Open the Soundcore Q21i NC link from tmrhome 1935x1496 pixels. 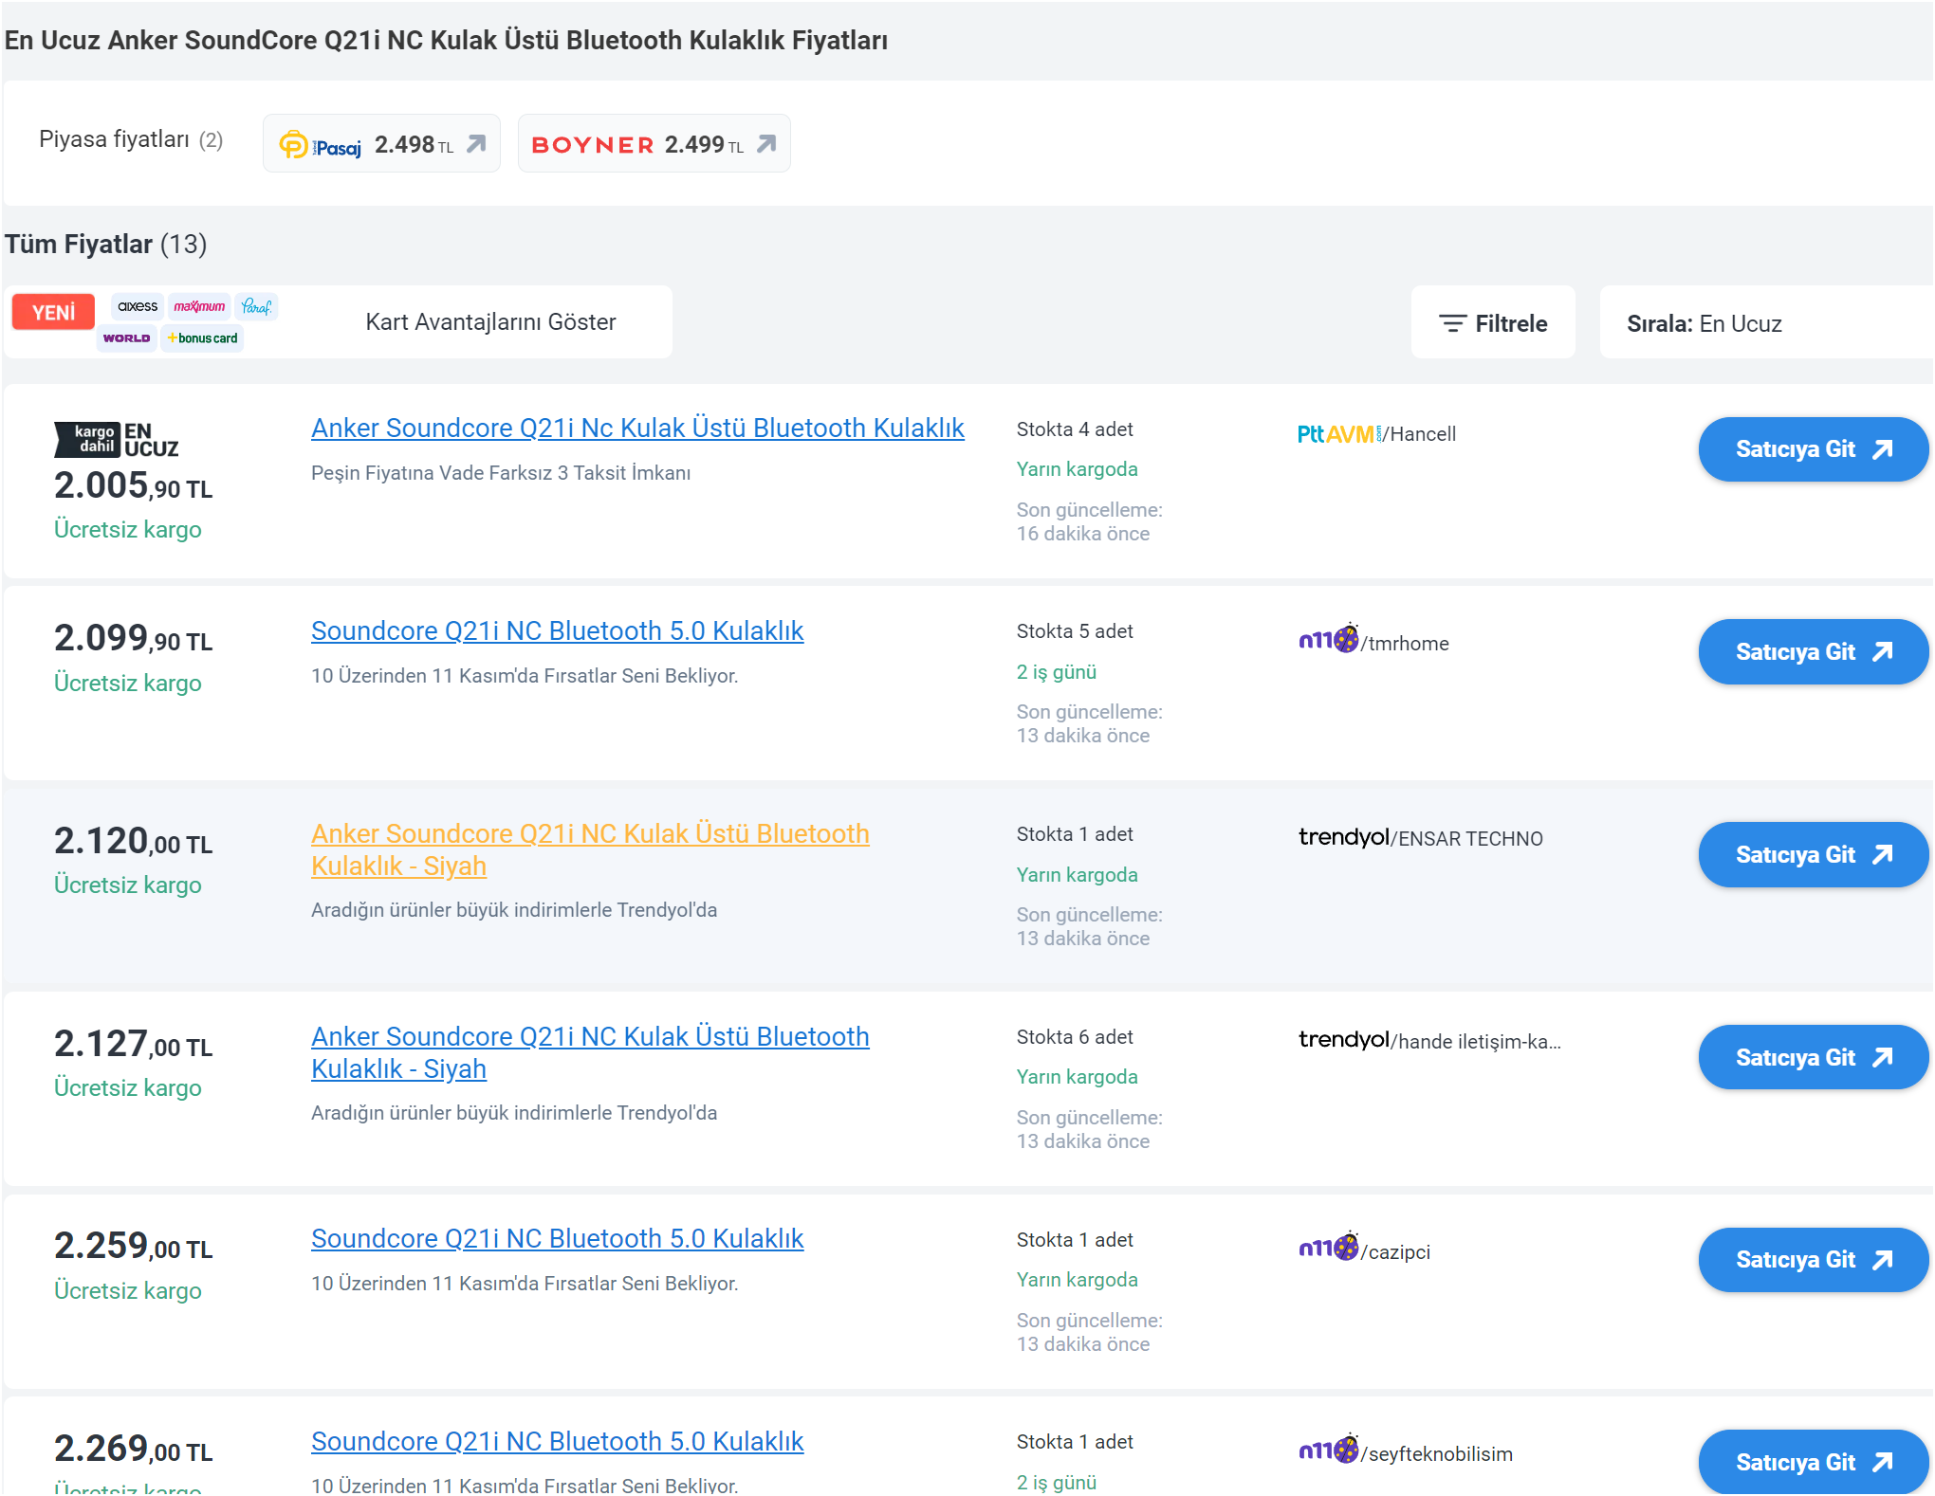(x=557, y=631)
